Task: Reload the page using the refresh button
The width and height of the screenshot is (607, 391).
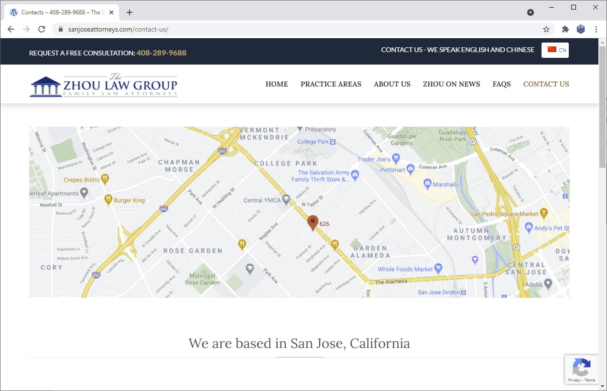Action: pos(42,29)
